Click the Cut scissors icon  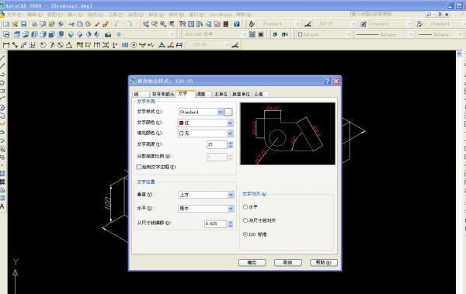[x=71, y=24]
